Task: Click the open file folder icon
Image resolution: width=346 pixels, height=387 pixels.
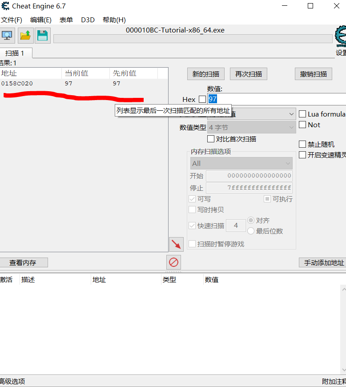Action: [26, 36]
